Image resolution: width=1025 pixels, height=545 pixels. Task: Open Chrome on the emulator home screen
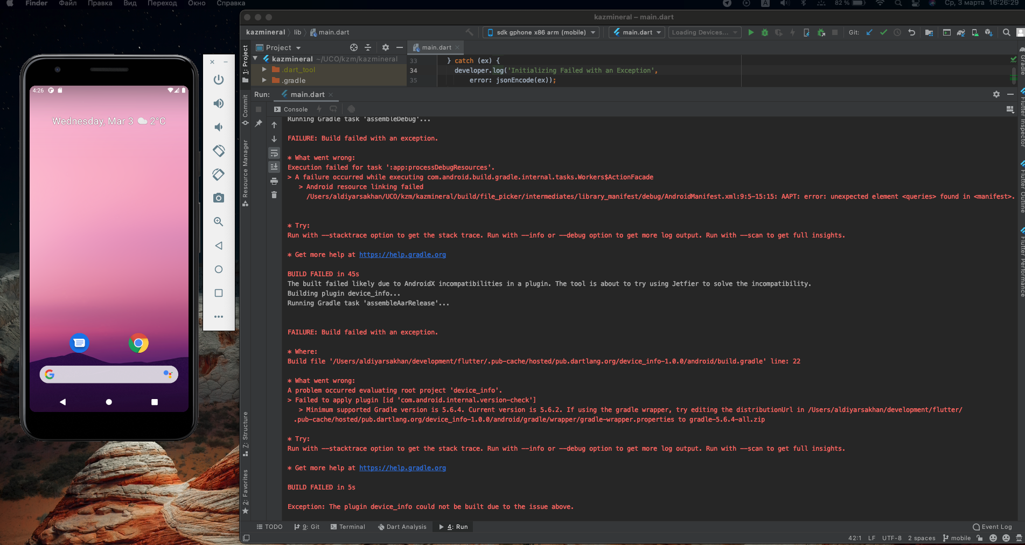[x=138, y=343]
